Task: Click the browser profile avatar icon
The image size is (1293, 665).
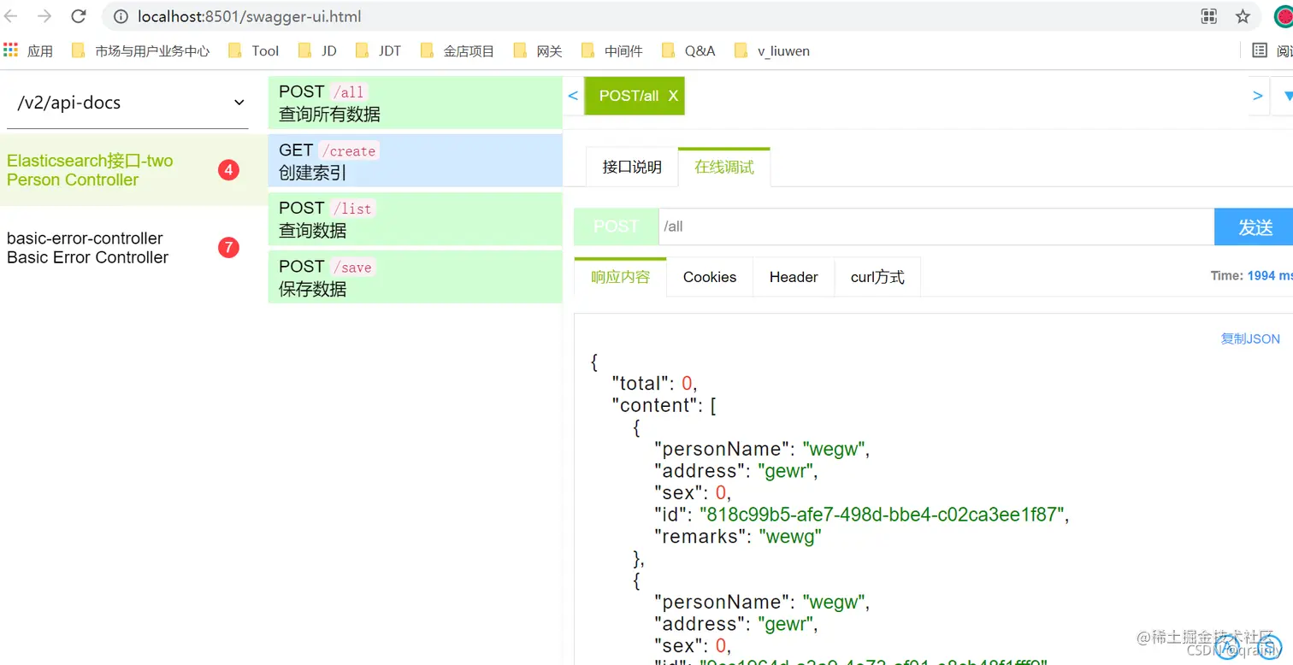Action: click(x=1284, y=16)
